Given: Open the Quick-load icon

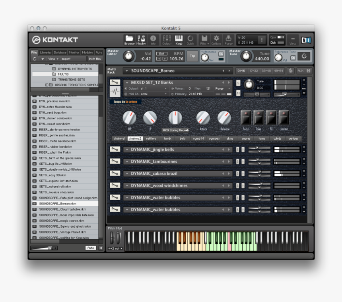Looking at the screenshot, I should coord(190,40).
